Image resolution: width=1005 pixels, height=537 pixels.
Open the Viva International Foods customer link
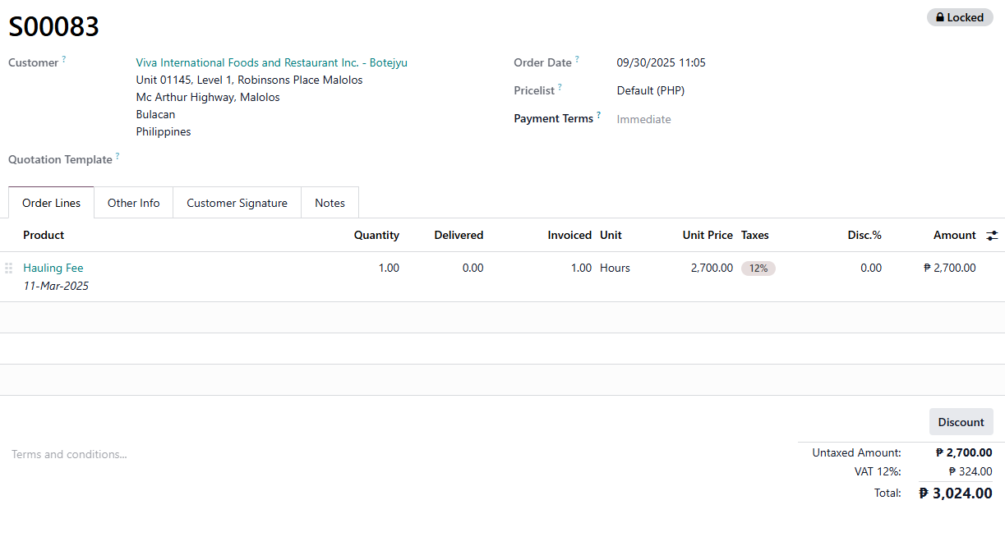pyautogui.click(x=271, y=62)
